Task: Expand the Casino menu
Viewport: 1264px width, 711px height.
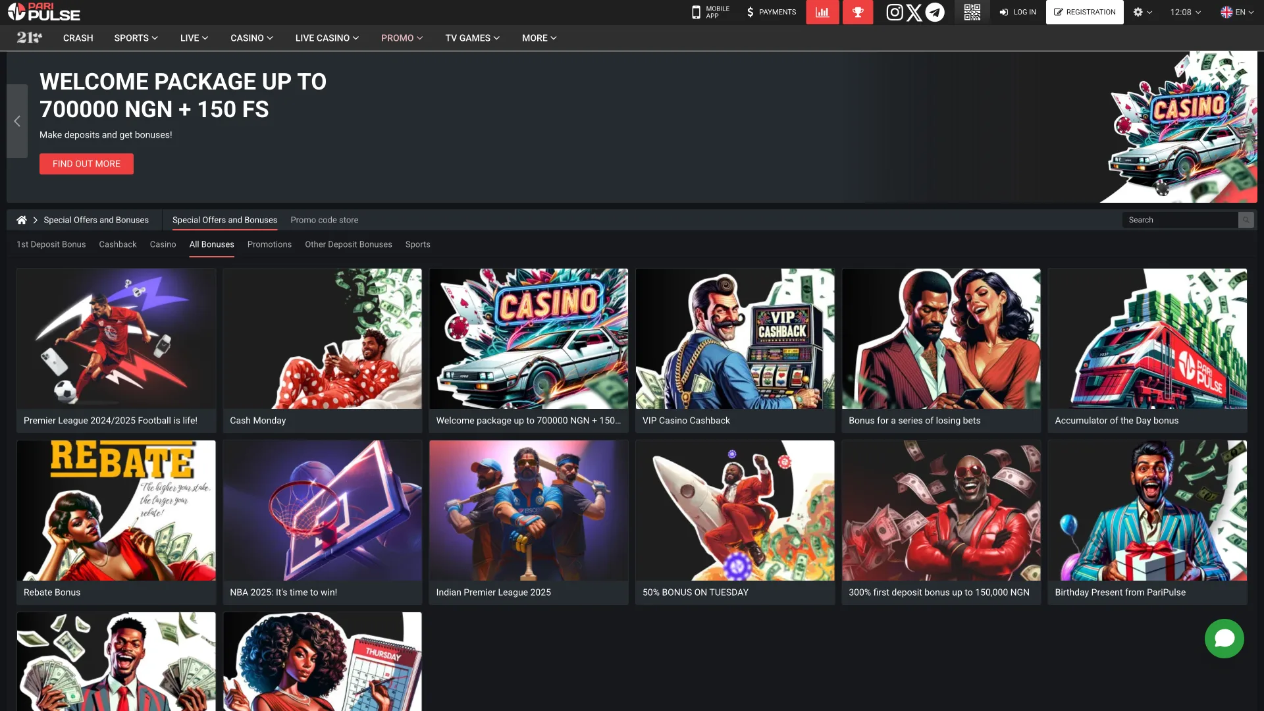Action: pos(251,38)
